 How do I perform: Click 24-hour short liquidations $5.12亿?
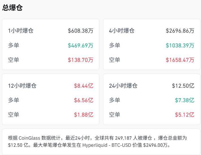[x=185, y=115]
